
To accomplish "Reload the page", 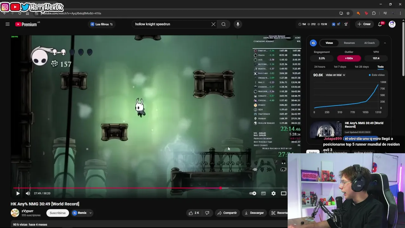I will pyautogui.click(x=20, y=13).
